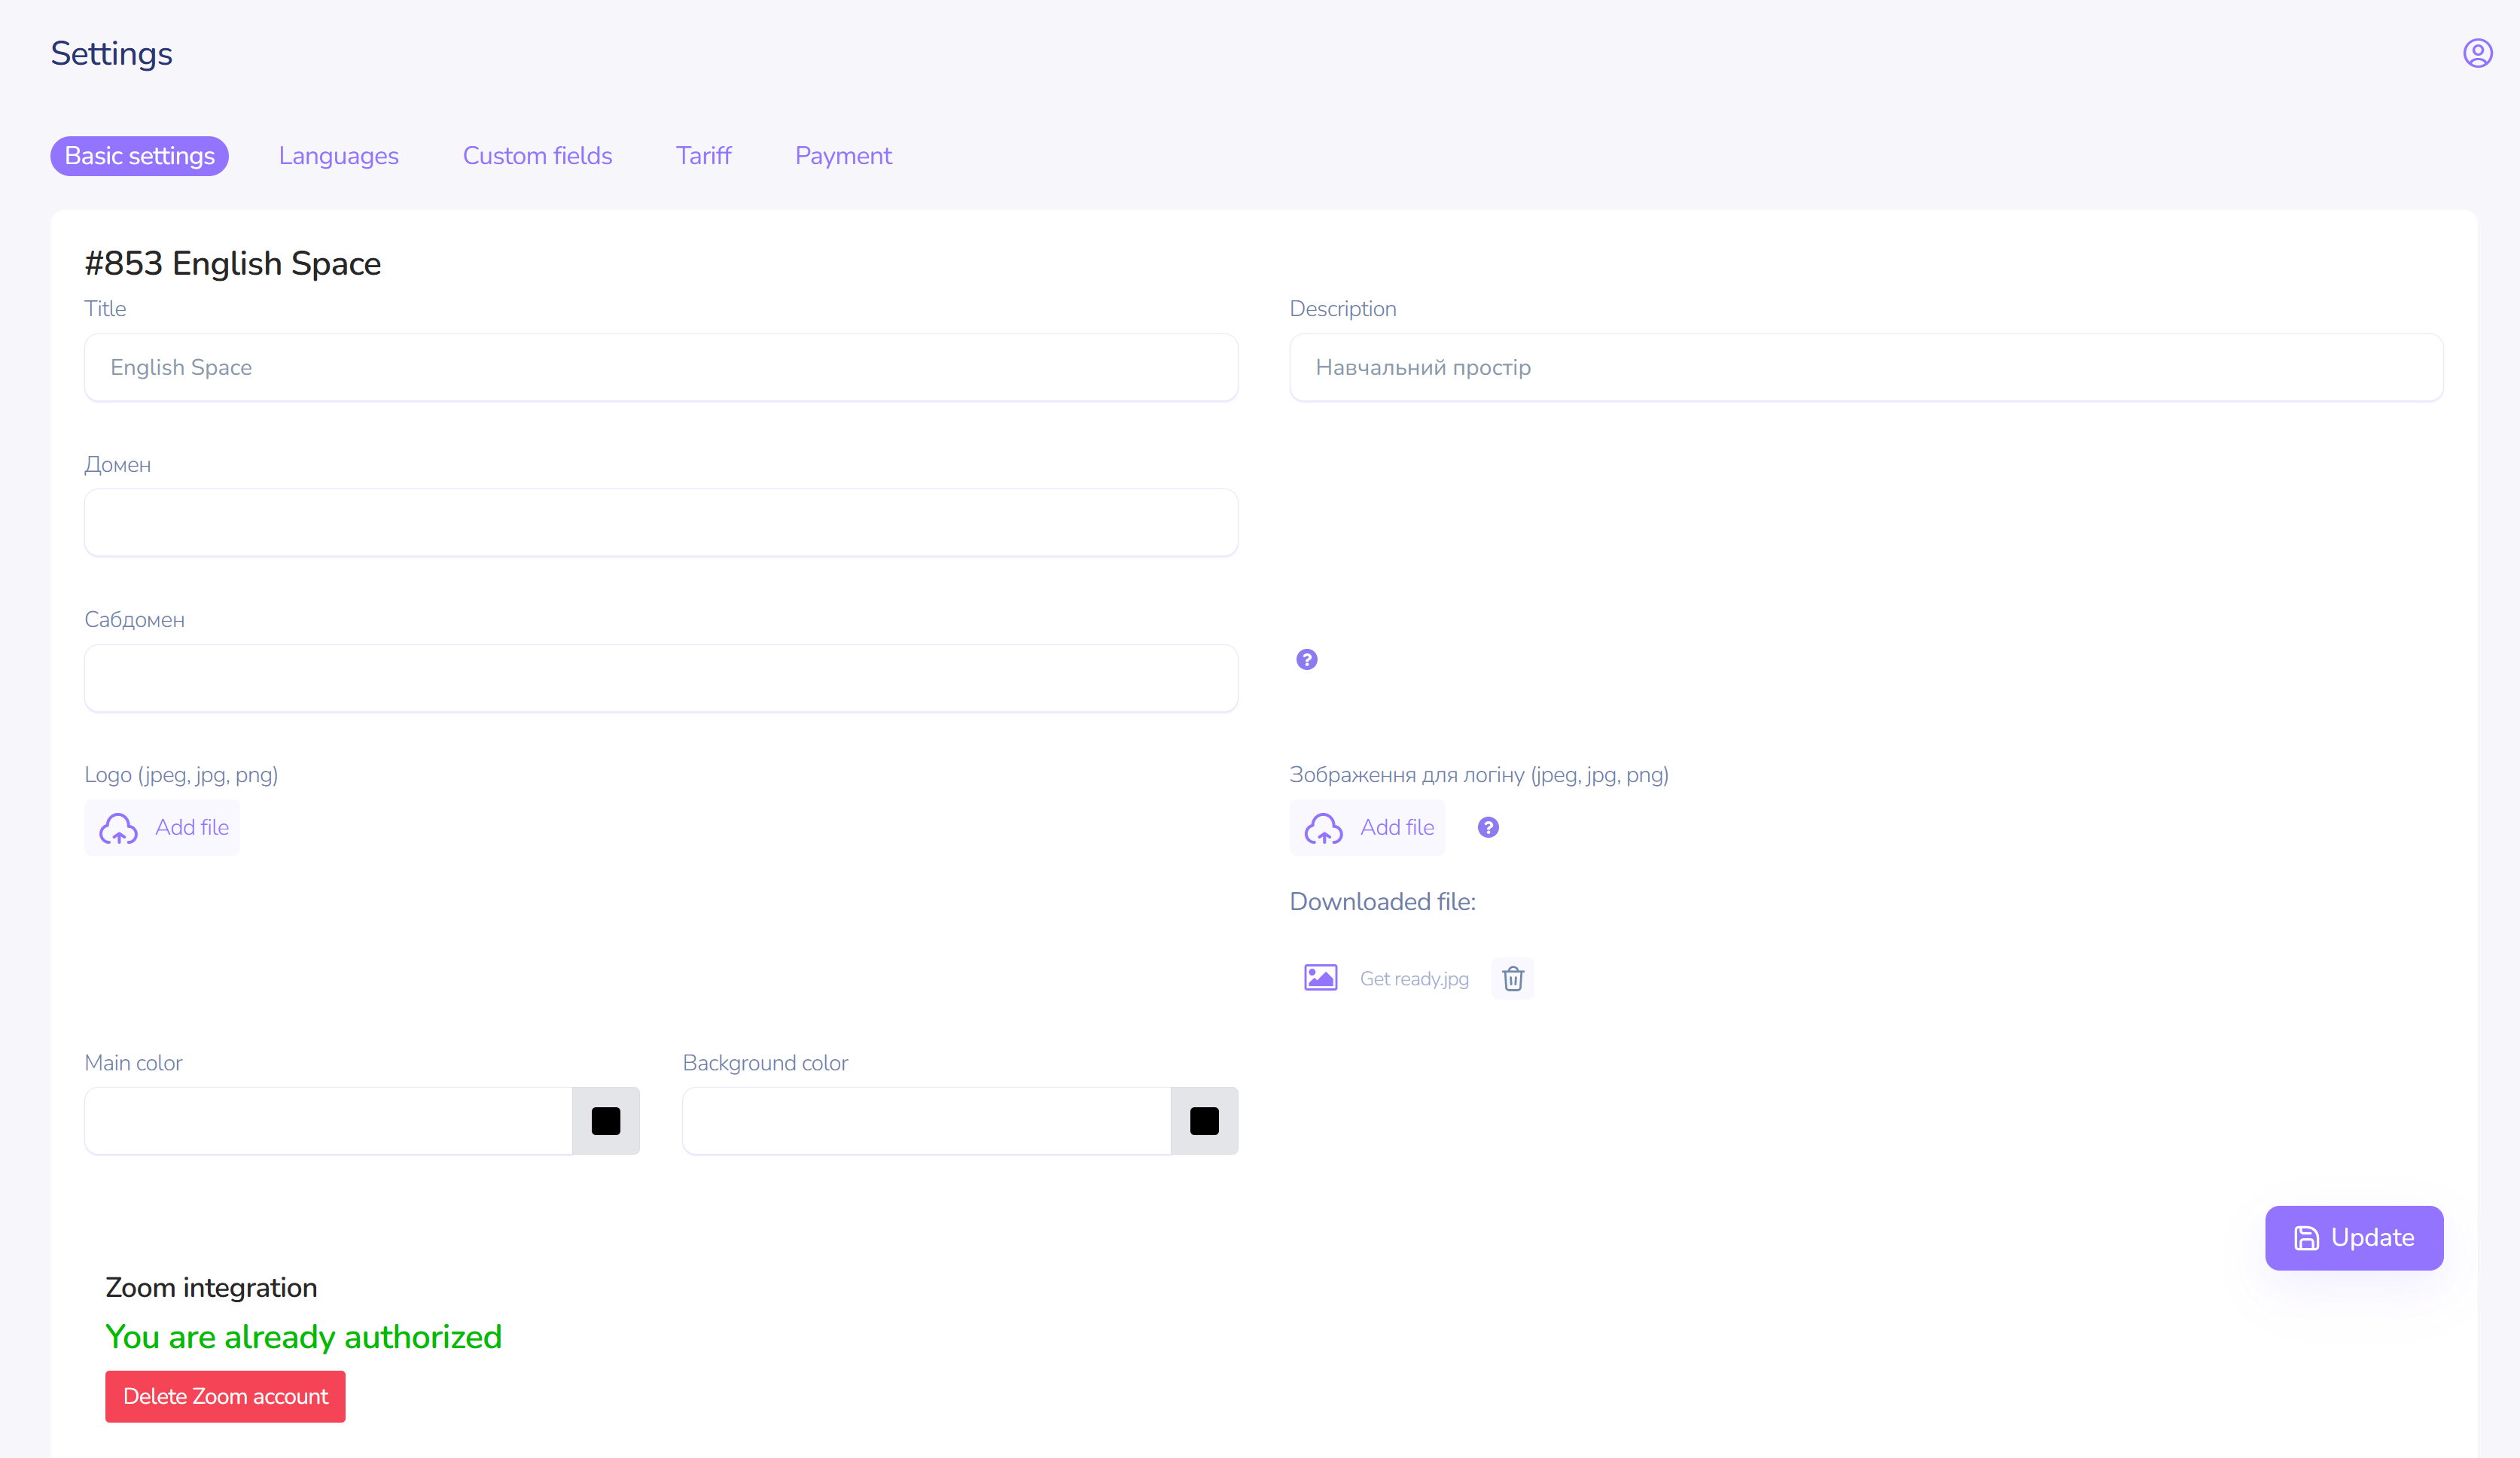This screenshot has height=1458, width=2520.
Task: Click the login image upload cloud icon
Action: click(x=1323, y=828)
